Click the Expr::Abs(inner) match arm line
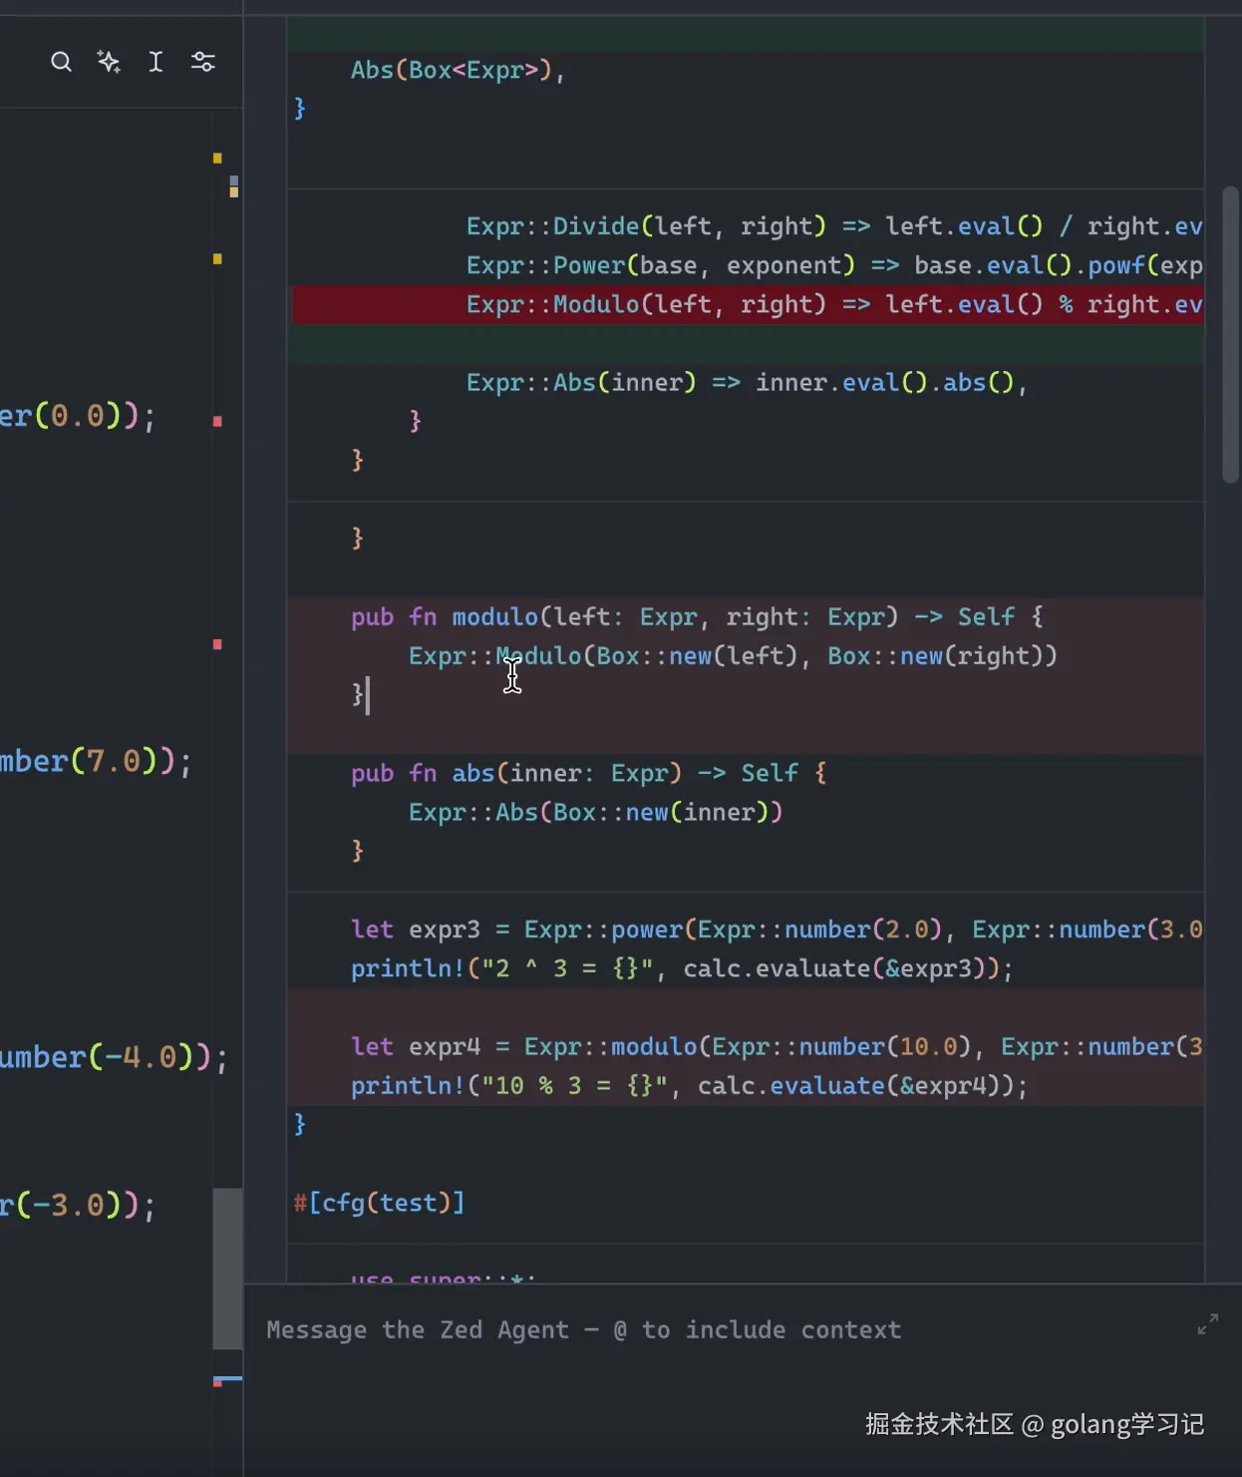This screenshot has width=1242, height=1477. (x=746, y=382)
